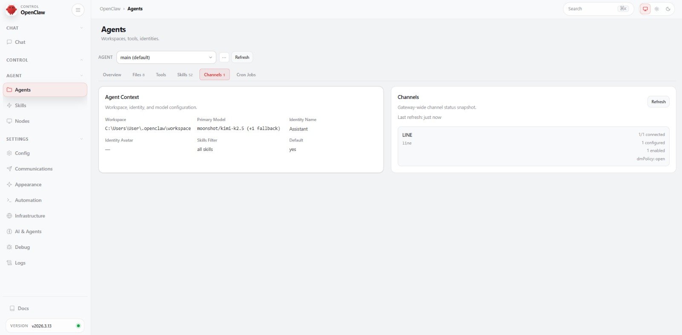
Task: Click Refresh in the Channels panel
Action: coord(659,102)
